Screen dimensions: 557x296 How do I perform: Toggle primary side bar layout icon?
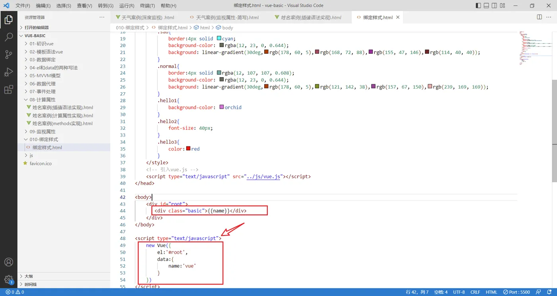(478, 6)
